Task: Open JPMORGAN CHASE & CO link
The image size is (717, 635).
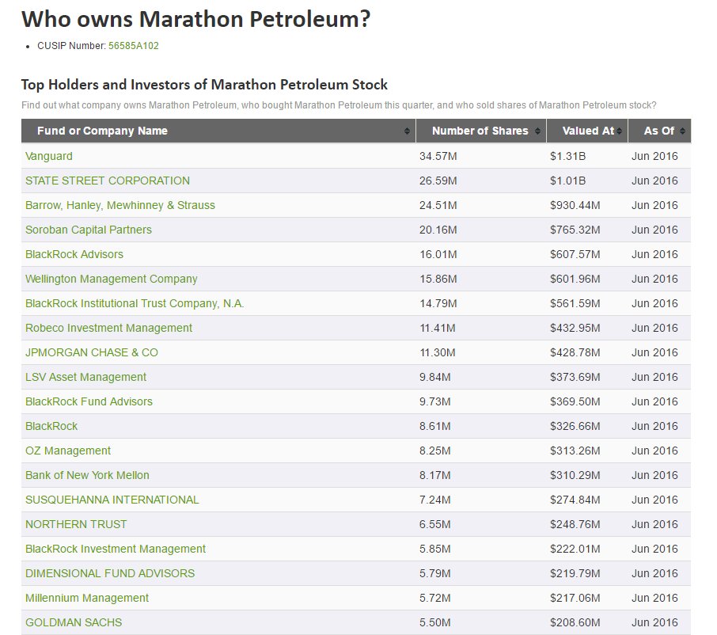Action: (92, 352)
